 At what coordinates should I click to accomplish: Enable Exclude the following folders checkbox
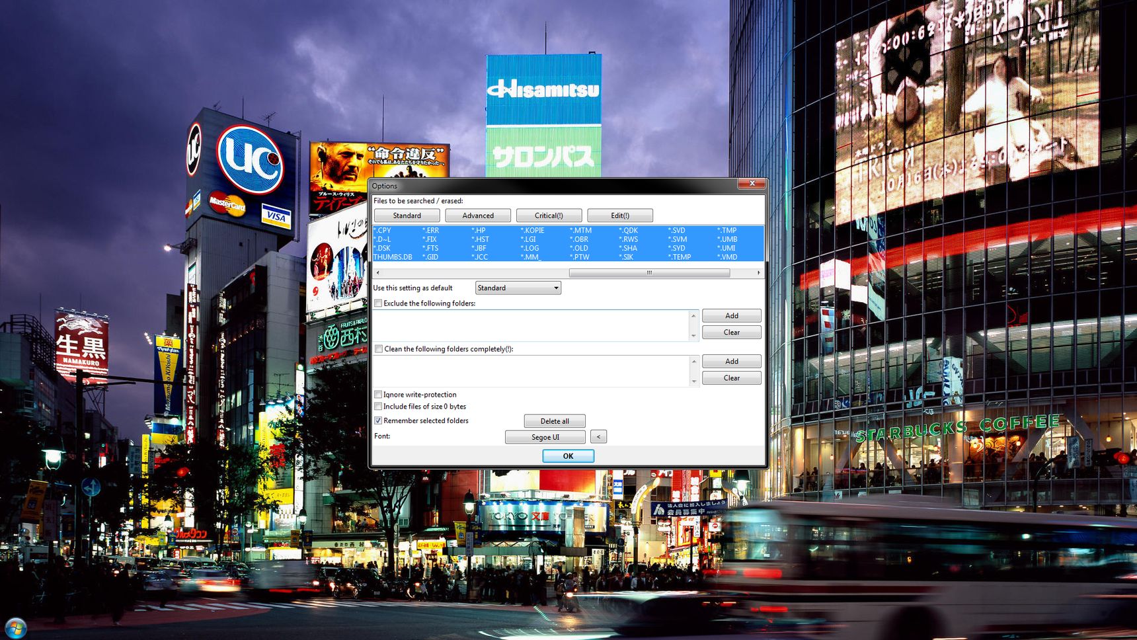(x=378, y=303)
